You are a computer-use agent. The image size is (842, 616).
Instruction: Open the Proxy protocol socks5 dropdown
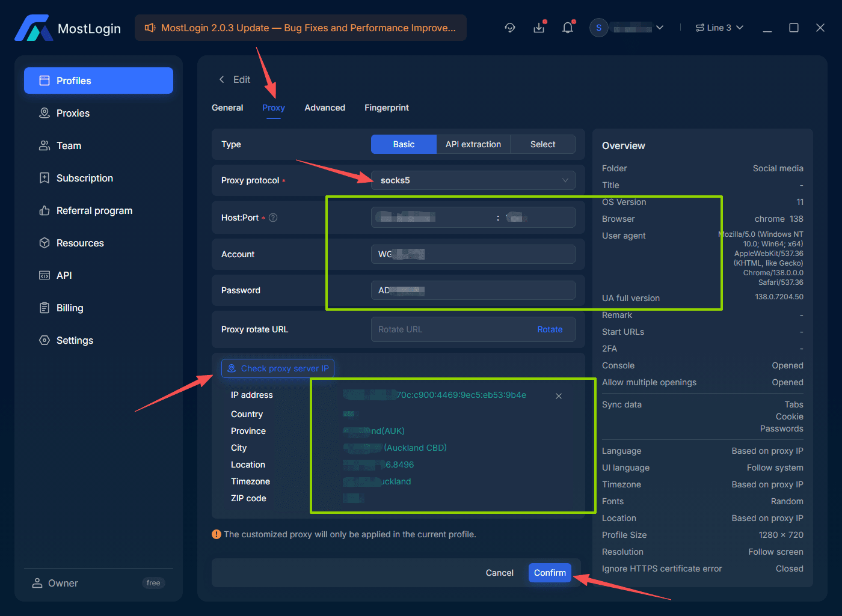(x=473, y=180)
